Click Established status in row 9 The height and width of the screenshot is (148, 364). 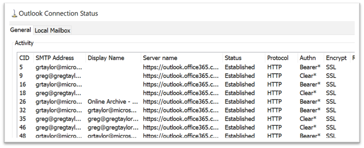pos(240,76)
